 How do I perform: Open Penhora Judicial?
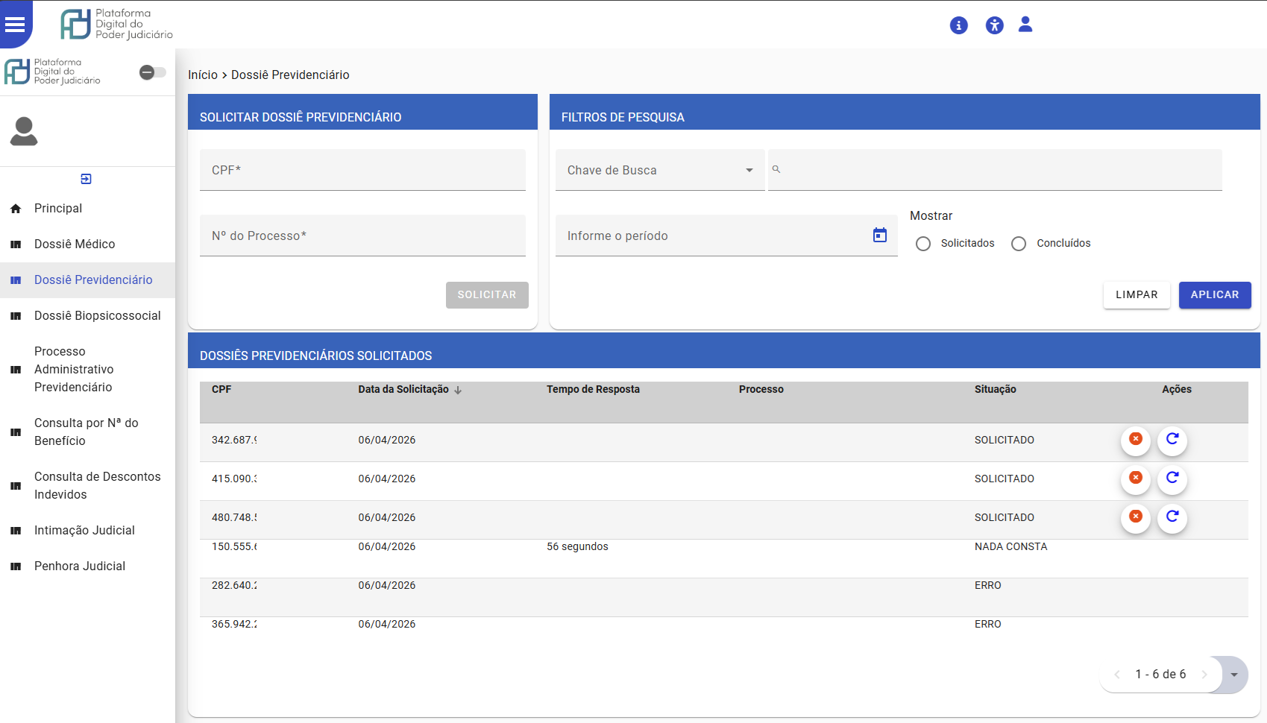pos(87,566)
